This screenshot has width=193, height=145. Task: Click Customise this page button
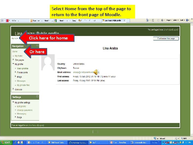(166, 39)
